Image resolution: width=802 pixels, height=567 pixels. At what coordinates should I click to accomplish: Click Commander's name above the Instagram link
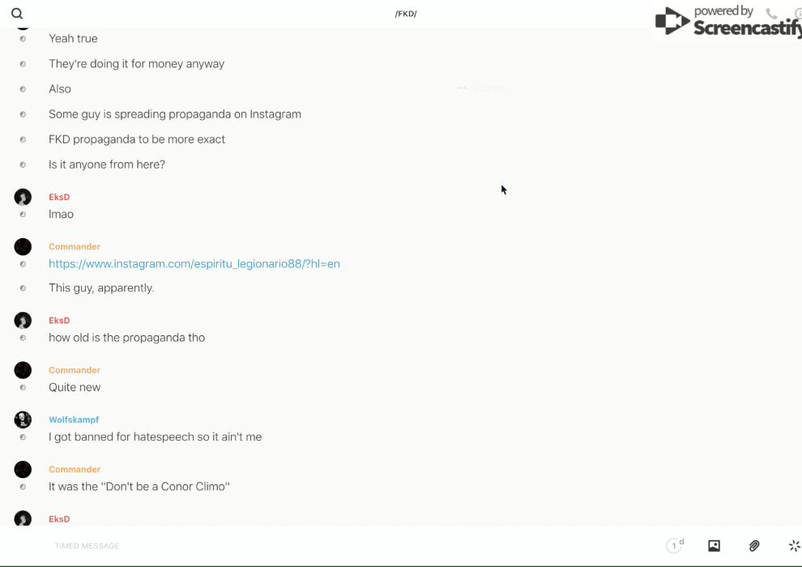[x=75, y=246]
